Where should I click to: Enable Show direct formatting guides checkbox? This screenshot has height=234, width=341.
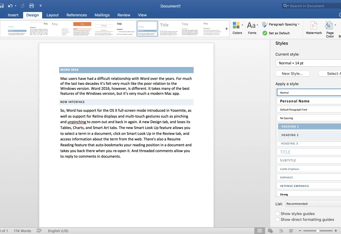coord(277,219)
